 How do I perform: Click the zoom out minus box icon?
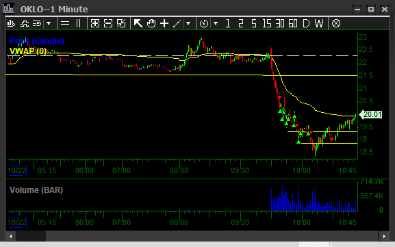pos(108,23)
